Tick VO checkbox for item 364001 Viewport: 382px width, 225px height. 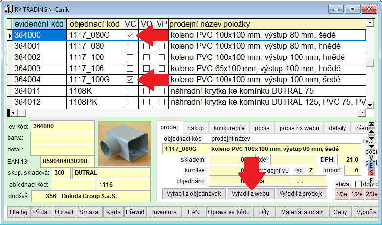[x=146, y=46]
